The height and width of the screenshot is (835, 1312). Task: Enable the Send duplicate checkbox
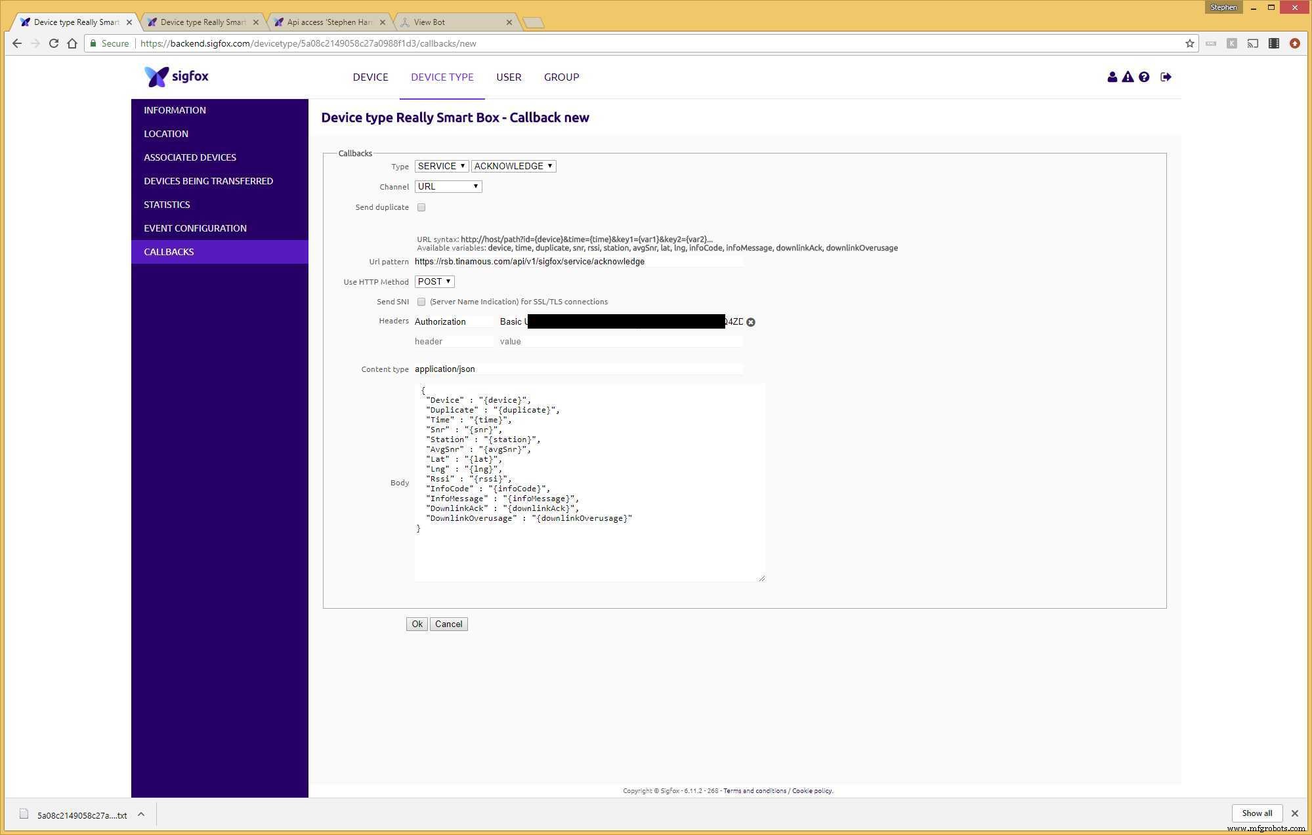point(421,207)
